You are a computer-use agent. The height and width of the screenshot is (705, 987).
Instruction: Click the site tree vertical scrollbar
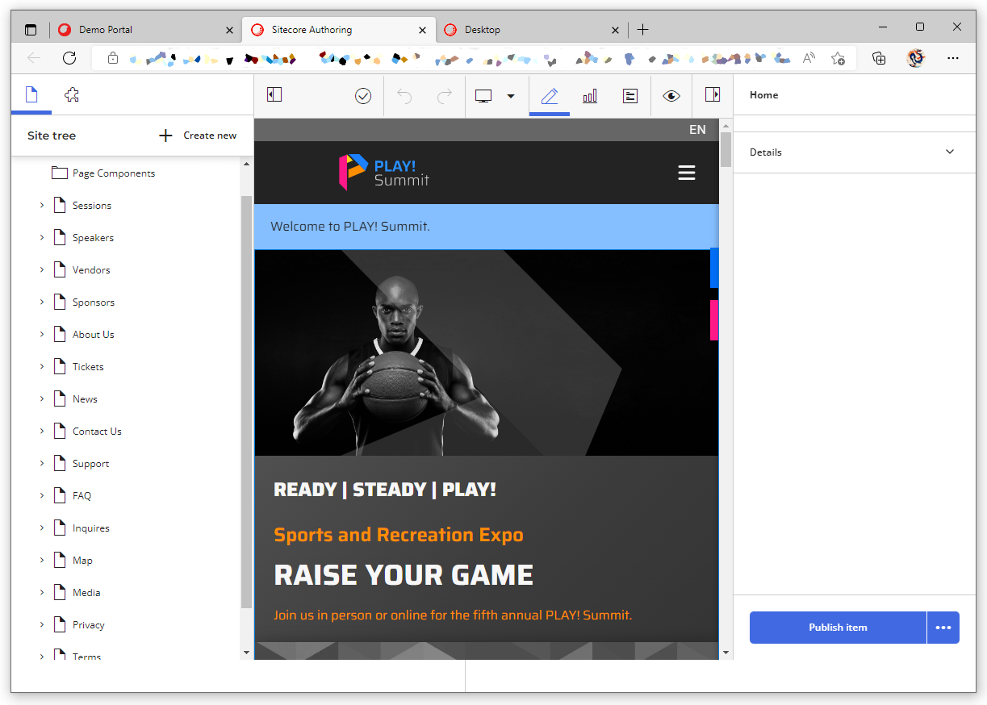point(246,401)
